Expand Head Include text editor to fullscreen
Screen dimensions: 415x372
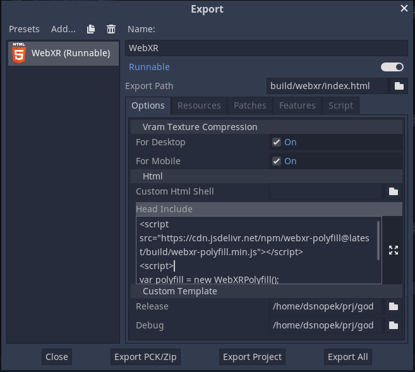(x=394, y=250)
